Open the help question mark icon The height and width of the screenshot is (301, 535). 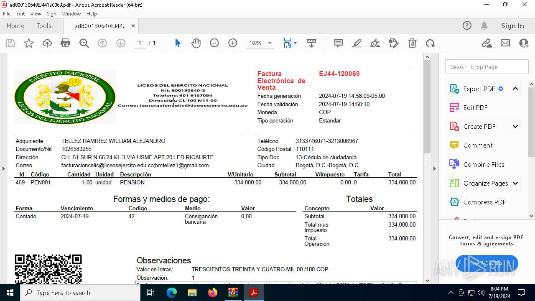(467, 26)
